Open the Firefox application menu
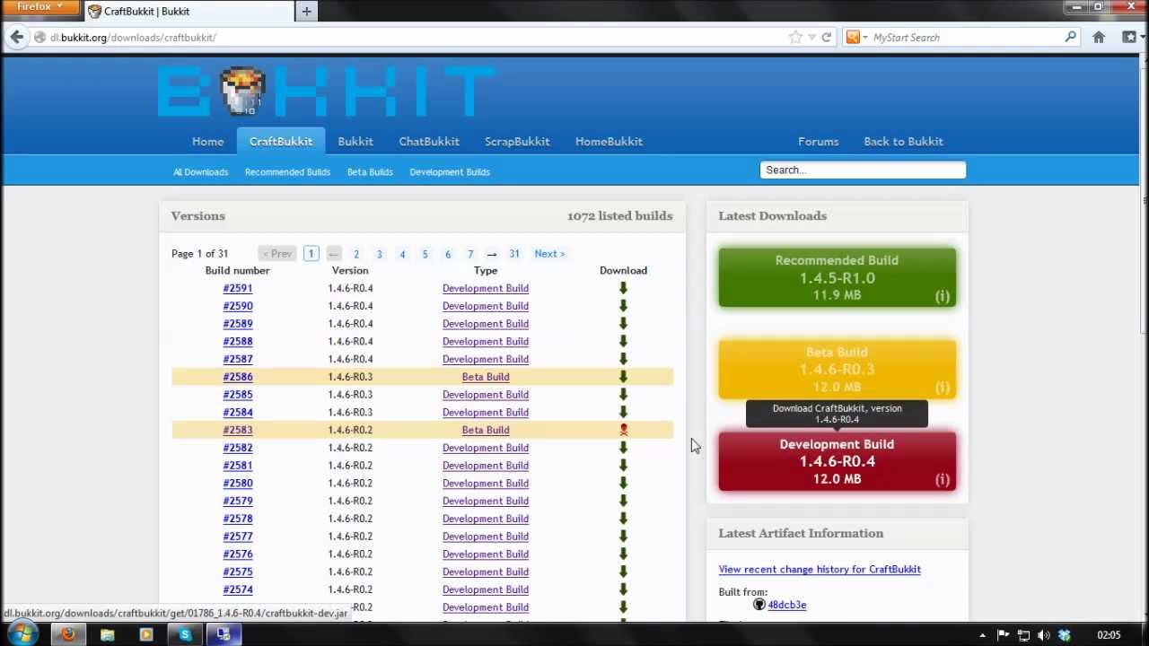The height and width of the screenshot is (646, 1149). (39, 7)
